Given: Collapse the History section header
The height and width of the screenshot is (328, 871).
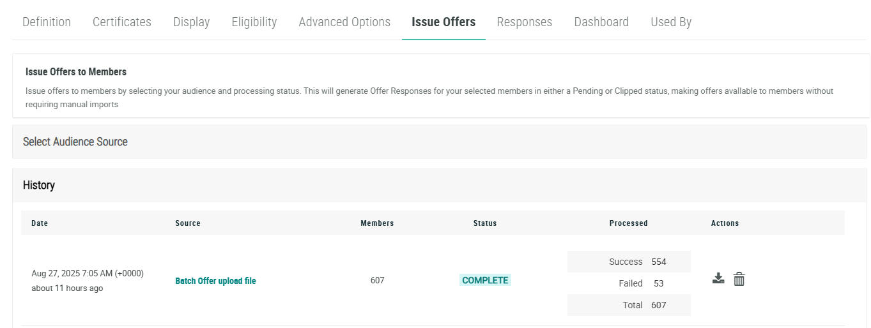Looking at the screenshot, I should 39,185.
